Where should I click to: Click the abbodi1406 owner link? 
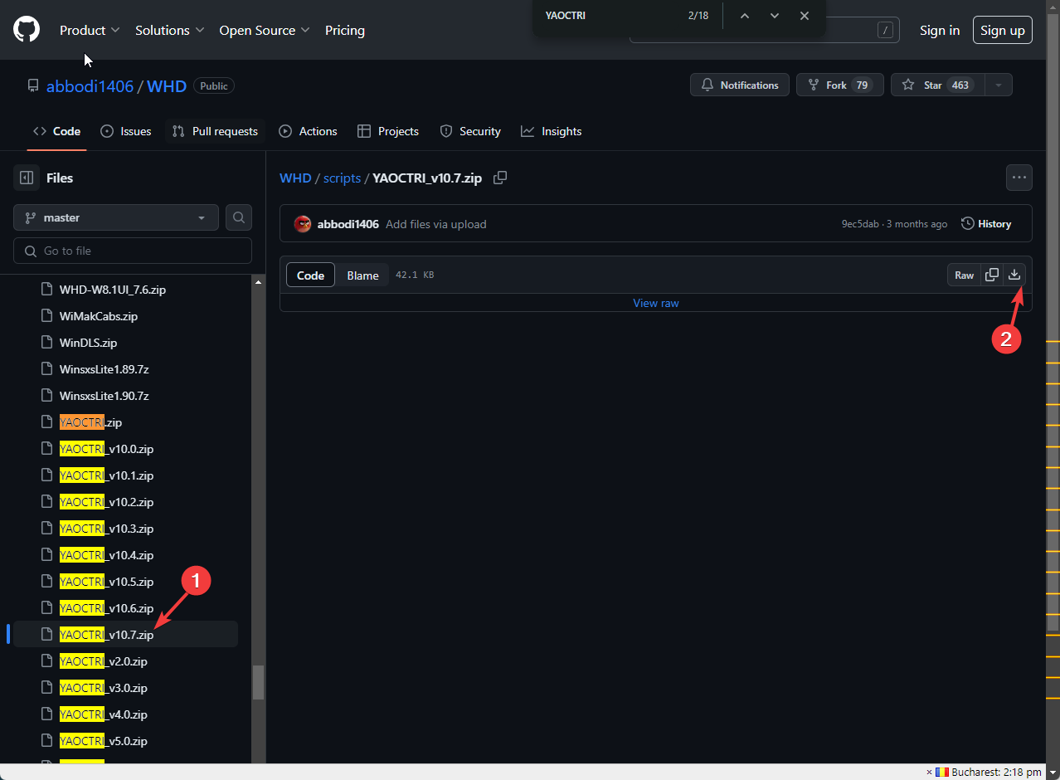[x=90, y=85]
